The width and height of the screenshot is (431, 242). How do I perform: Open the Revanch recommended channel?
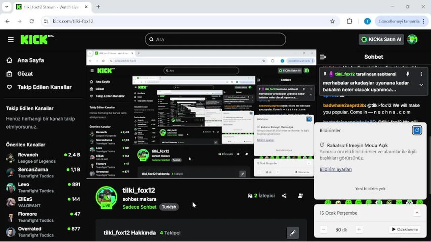[43, 158]
